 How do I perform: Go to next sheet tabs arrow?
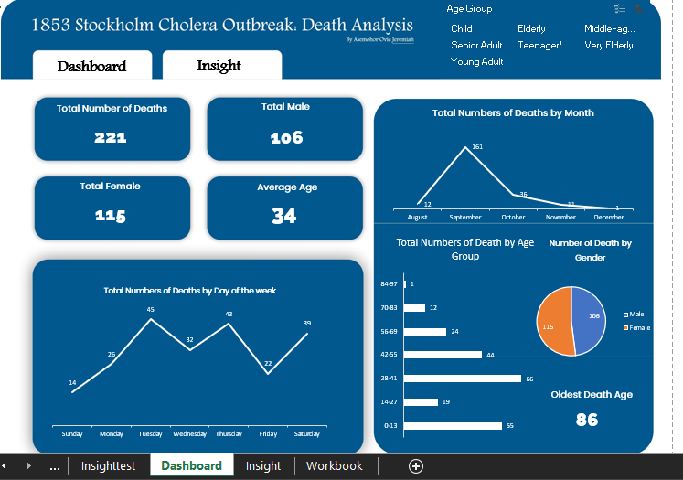pyautogui.click(x=28, y=465)
